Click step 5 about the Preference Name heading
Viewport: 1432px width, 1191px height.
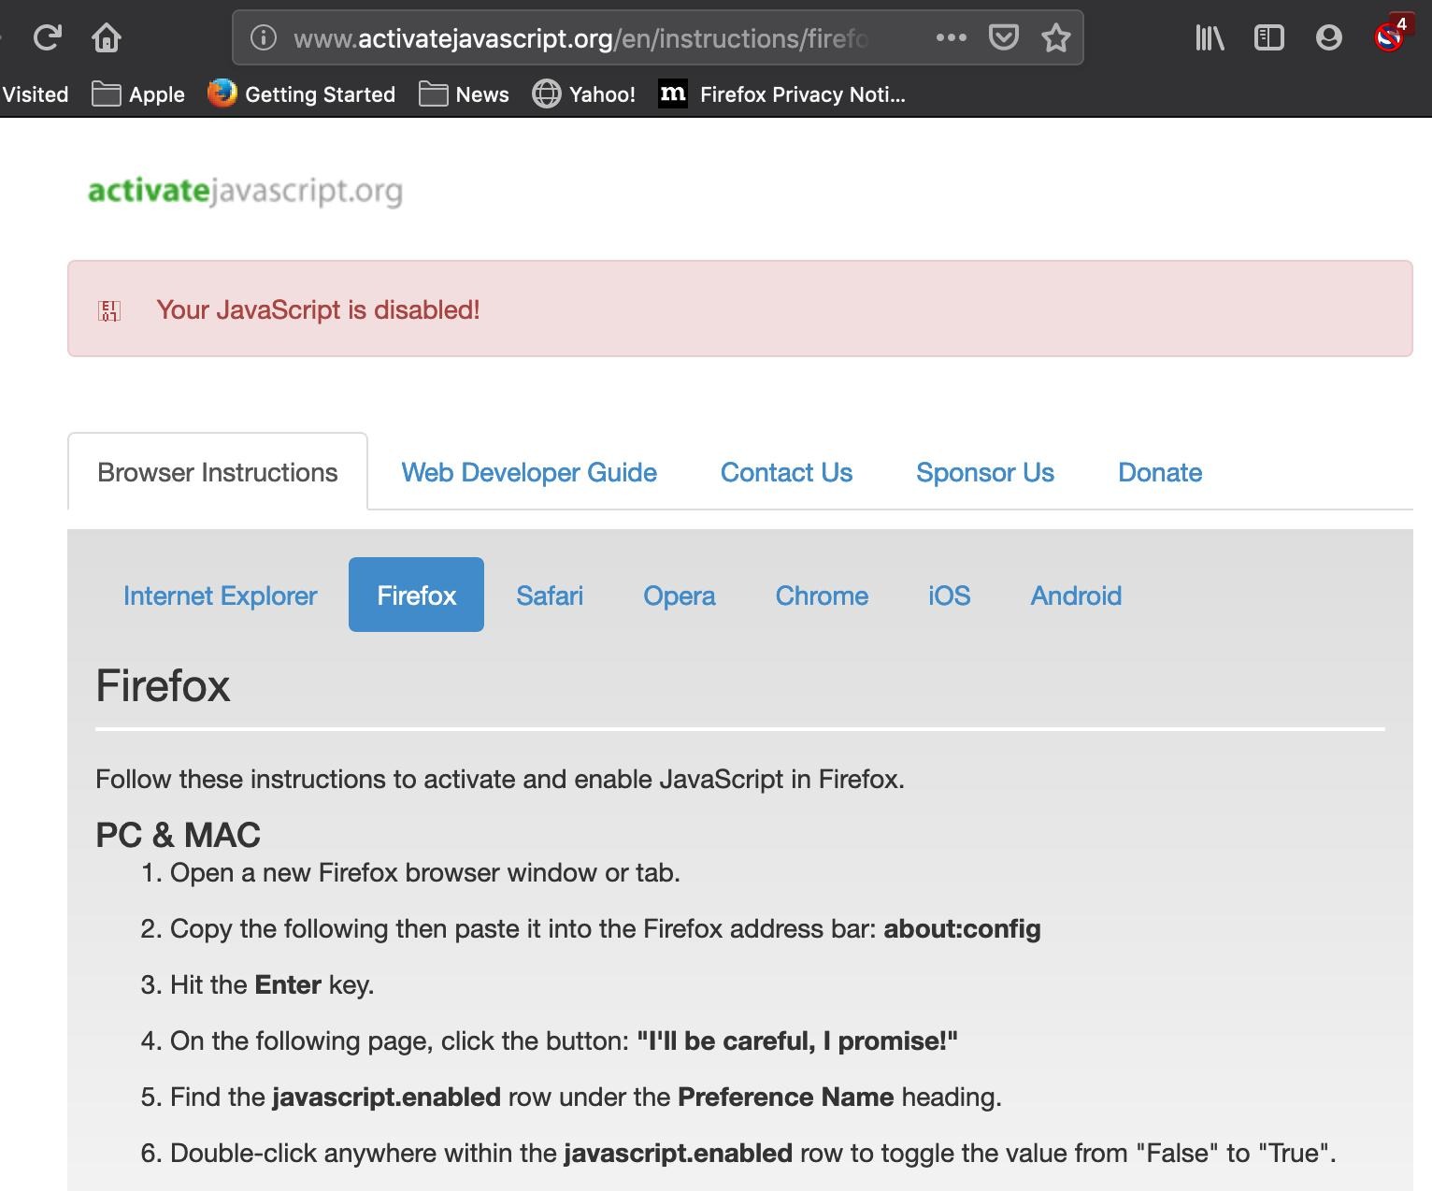point(586,1098)
